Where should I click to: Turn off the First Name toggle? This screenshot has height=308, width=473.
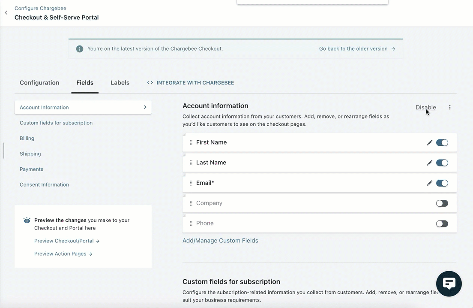pos(442,143)
